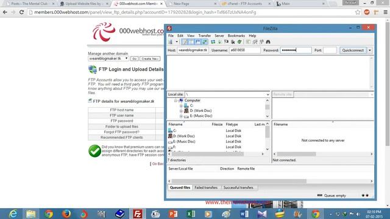
Task: Toggle remote directory tree display
Action: pyautogui.click(x=198, y=42)
